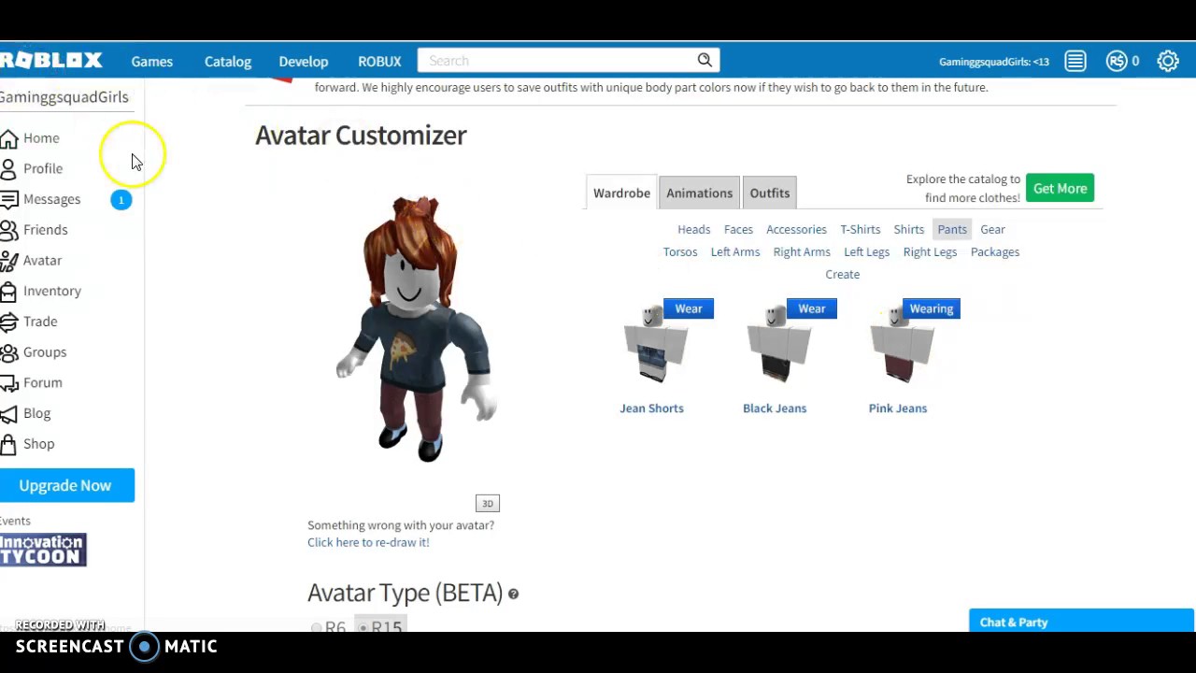Click the Profile person icon in the sidebar
Viewport: 1196px width, 673px height.
(8, 169)
